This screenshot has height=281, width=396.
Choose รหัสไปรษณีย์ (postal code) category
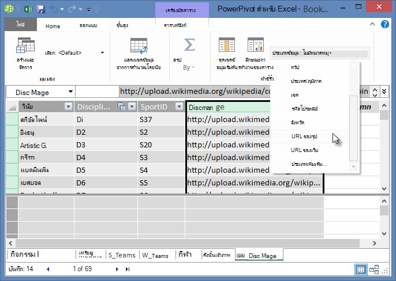(x=304, y=109)
